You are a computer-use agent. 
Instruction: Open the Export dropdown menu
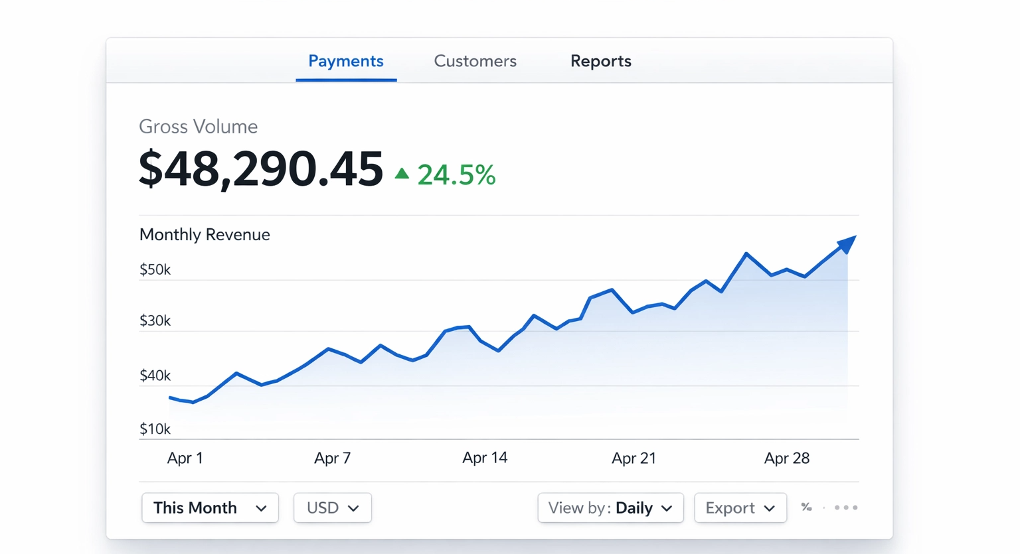[x=740, y=508]
